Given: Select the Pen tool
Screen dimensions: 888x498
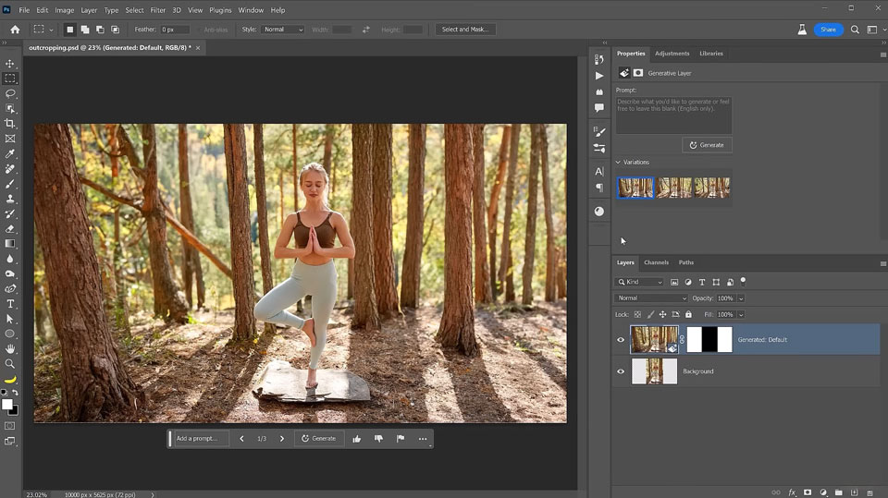Looking at the screenshot, I should point(9,288).
